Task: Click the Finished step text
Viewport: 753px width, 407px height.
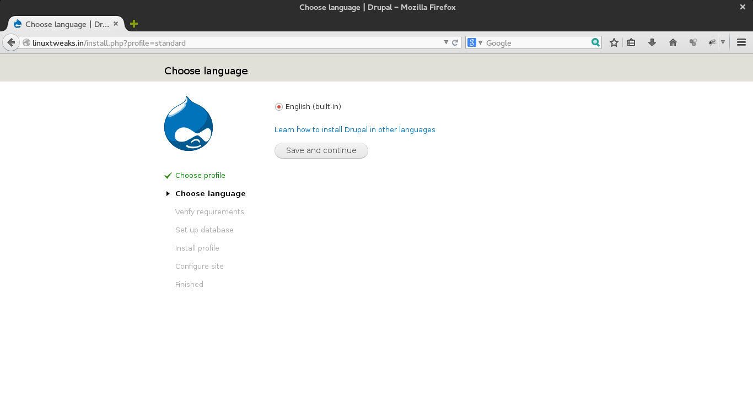Action: (189, 284)
